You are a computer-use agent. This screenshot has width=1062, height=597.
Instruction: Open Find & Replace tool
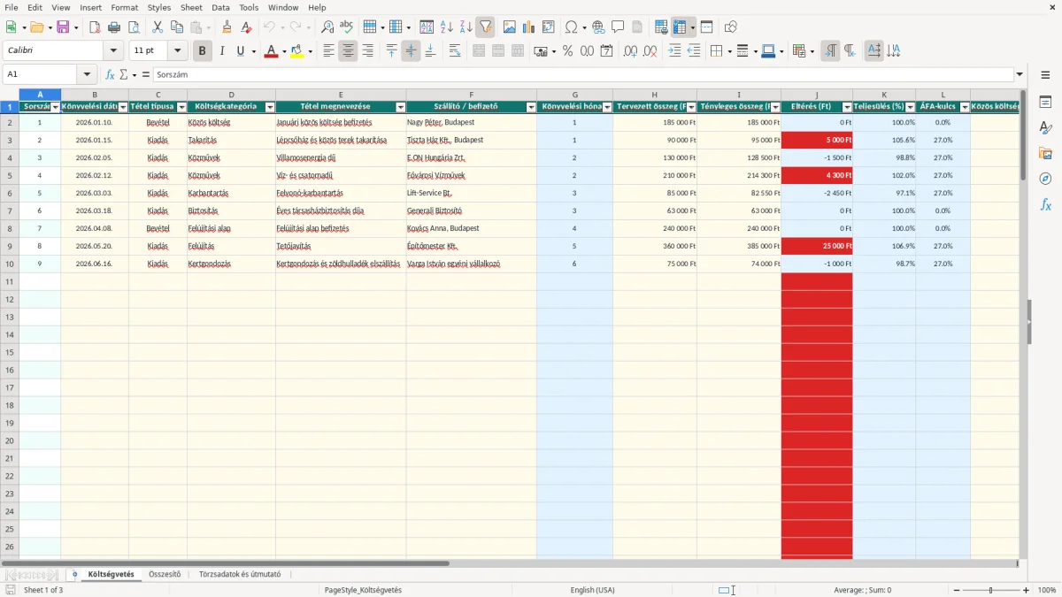[327, 27]
